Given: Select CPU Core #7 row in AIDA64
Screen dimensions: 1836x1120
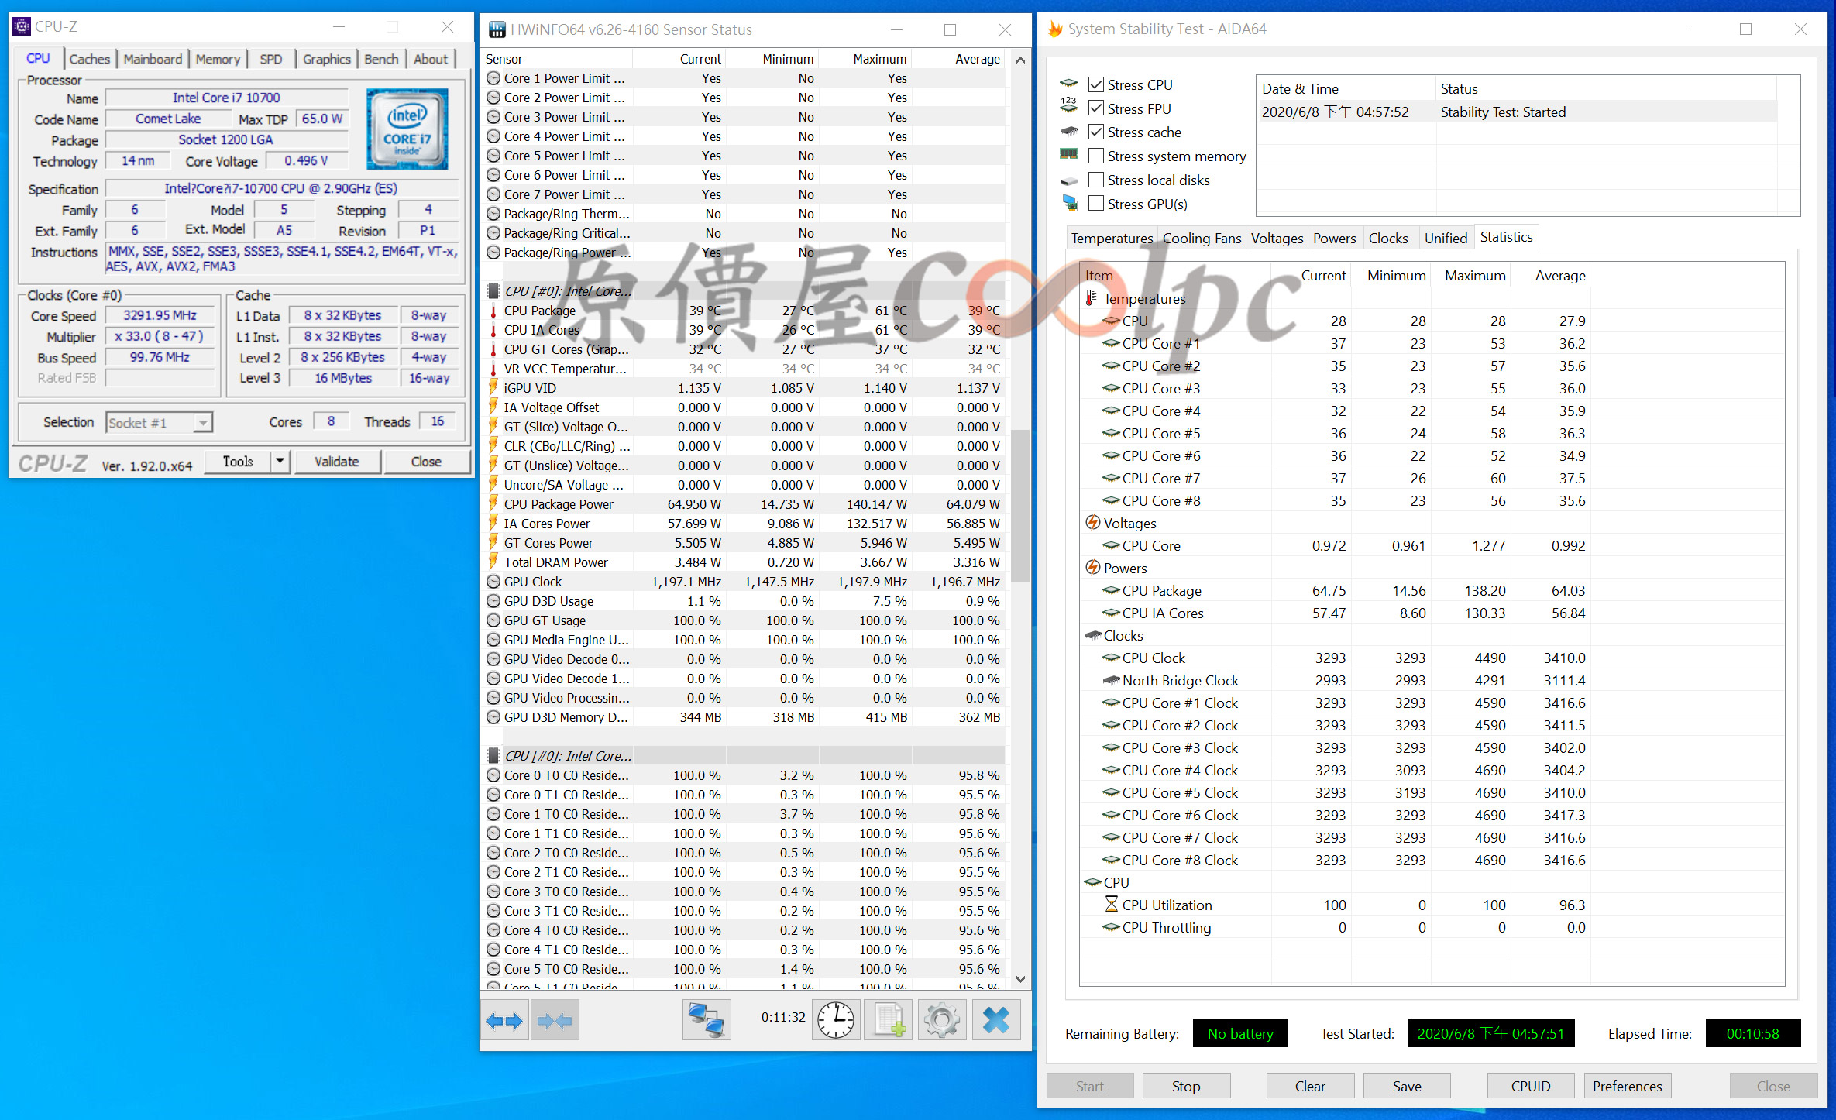Looking at the screenshot, I should (x=1335, y=478).
